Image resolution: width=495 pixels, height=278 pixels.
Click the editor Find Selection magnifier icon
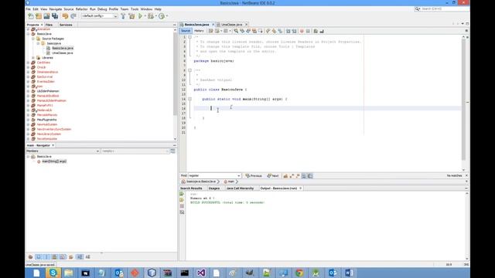click(236, 31)
